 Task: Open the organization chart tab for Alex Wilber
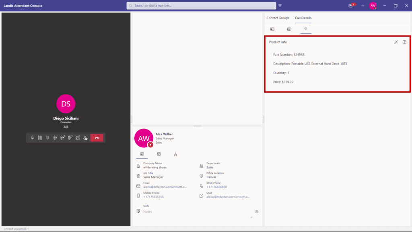pyautogui.click(x=175, y=154)
